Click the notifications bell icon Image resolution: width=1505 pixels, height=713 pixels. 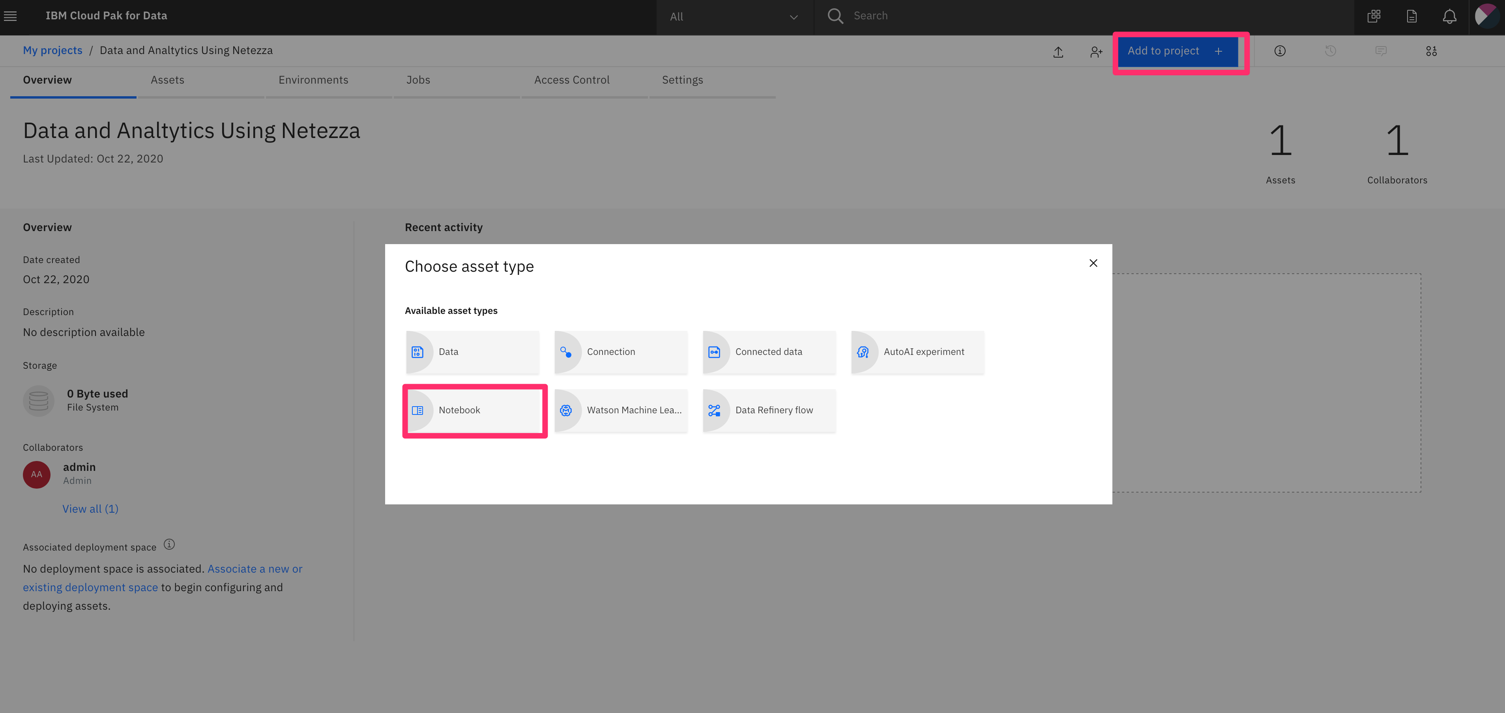1449,16
